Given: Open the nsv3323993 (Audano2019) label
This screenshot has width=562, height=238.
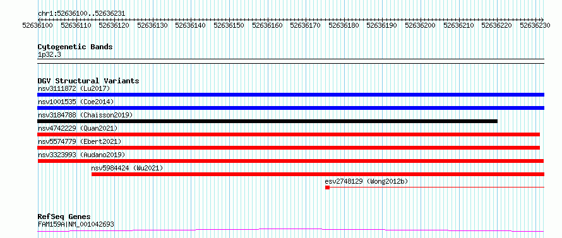Looking at the screenshot, I should click(x=81, y=155).
